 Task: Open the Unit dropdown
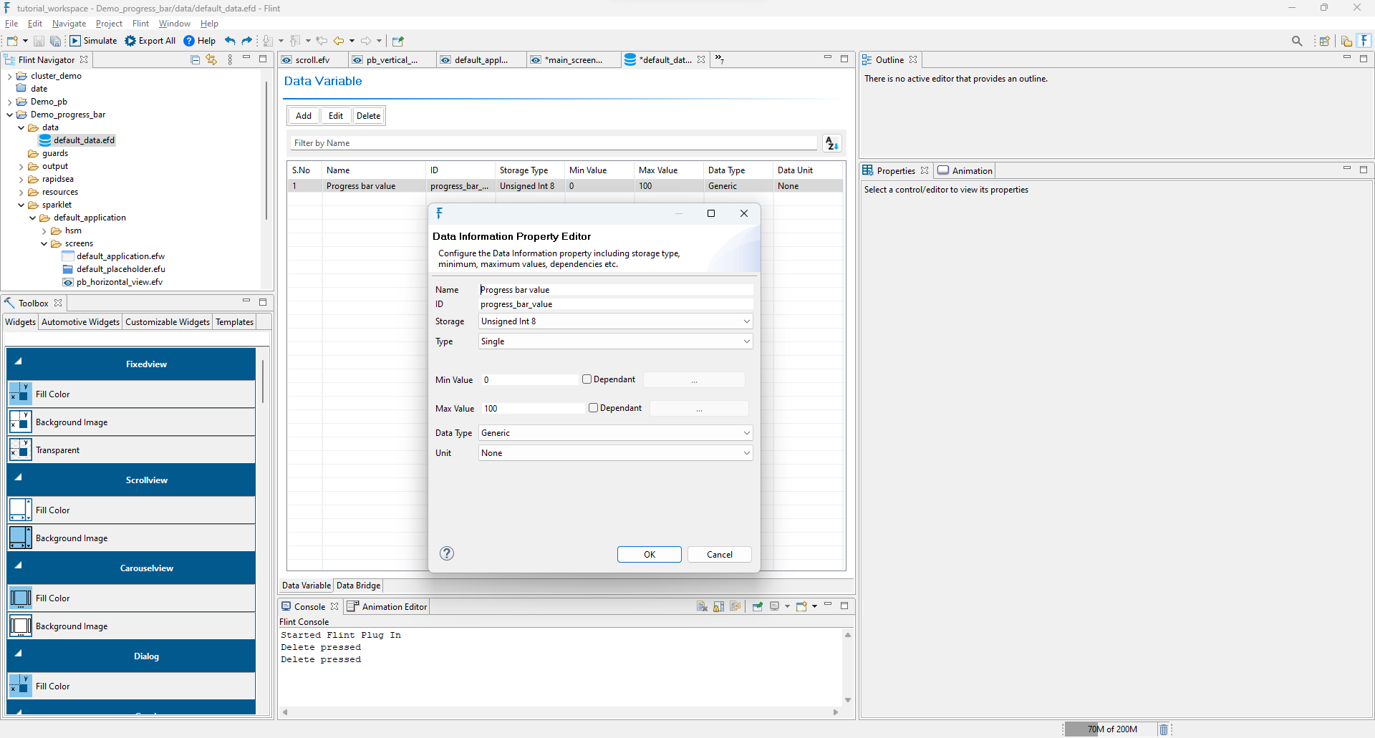pos(746,453)
